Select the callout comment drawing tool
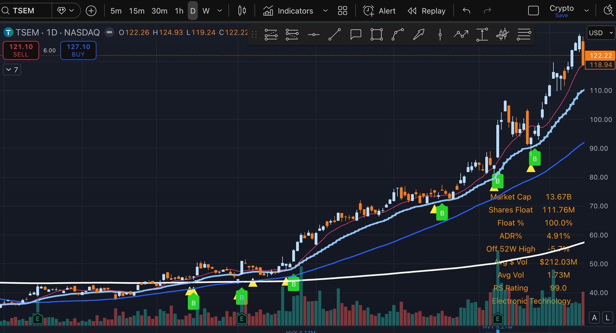616x333 pixels. [356, 34]
